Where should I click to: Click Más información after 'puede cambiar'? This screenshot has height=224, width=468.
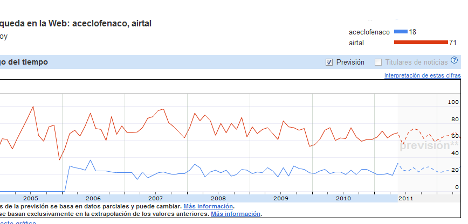[208, 207]
